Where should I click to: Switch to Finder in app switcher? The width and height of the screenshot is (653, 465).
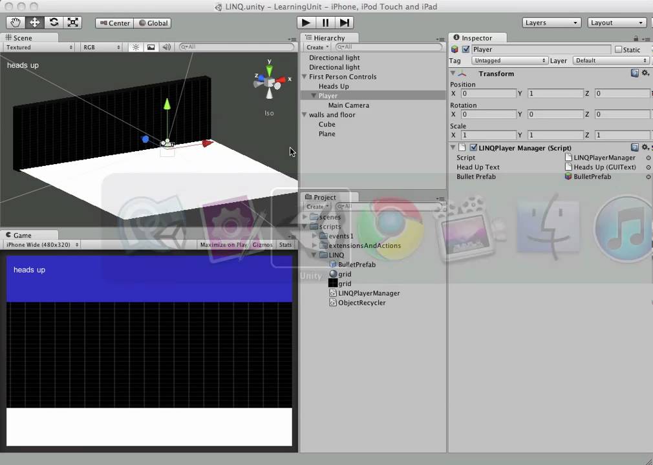point(548,227)
